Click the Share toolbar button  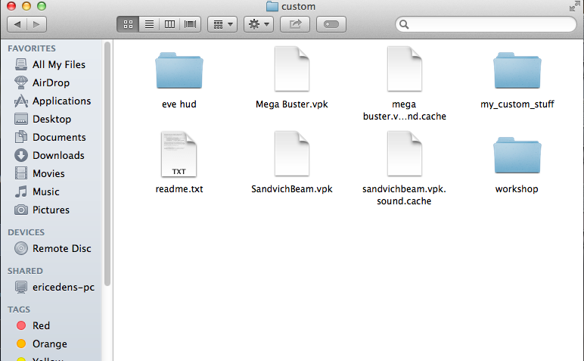click(295, 24)
